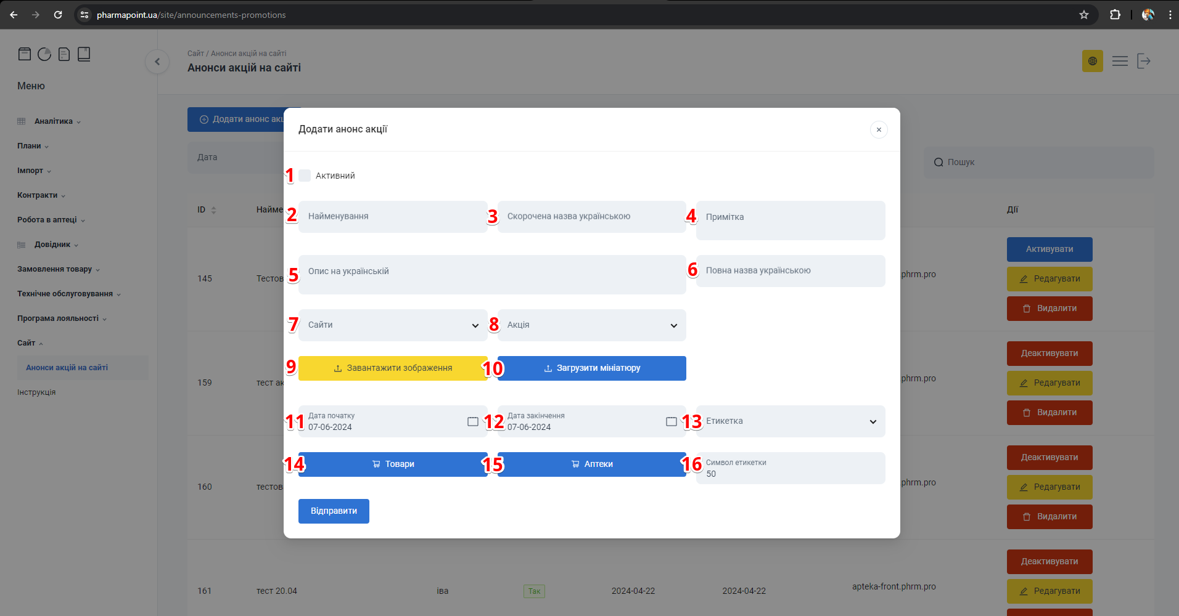Close the Додати анонс акції dialog
The image size is (1179, 616).
(879, 129)
